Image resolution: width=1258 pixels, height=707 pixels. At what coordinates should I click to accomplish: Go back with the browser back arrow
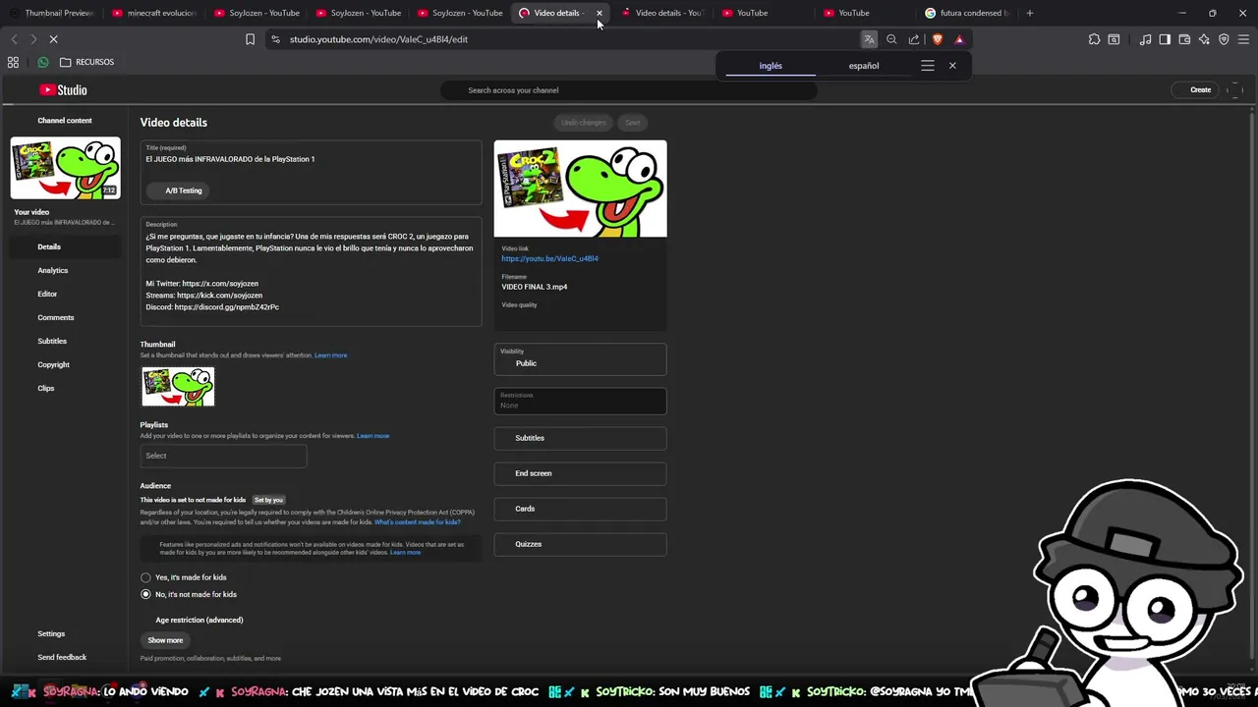pos(14,39)
